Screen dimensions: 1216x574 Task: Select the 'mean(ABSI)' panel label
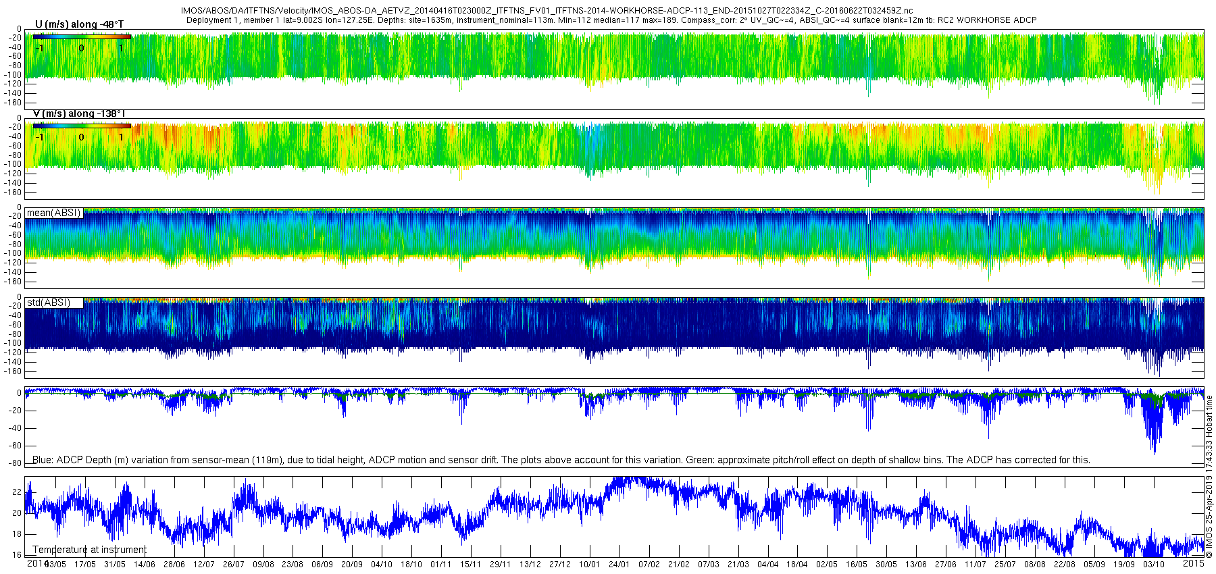click(x=53, y=213)
